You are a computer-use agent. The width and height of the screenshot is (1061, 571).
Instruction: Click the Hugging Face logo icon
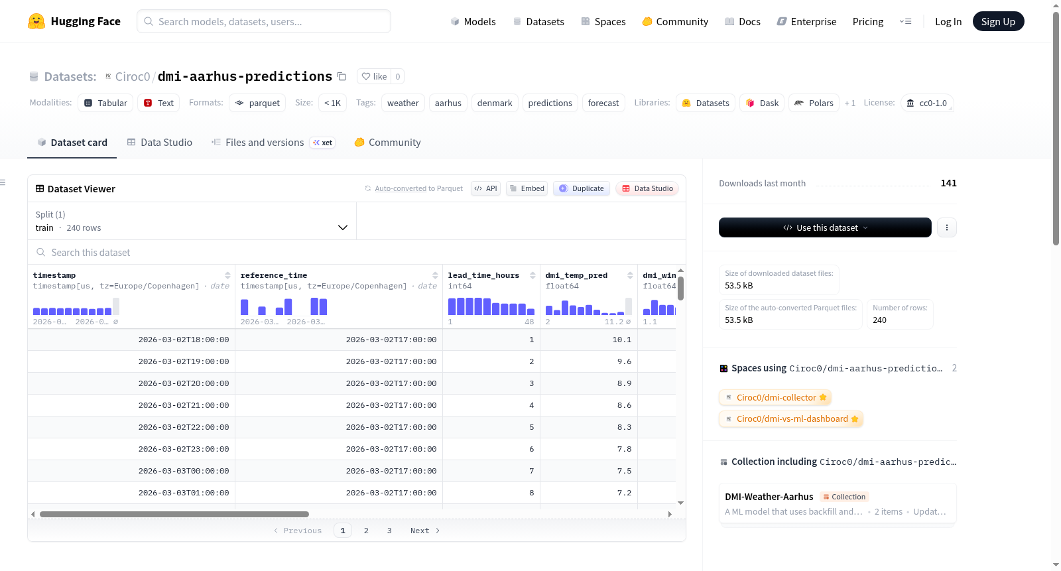click(x=36, y=21)
